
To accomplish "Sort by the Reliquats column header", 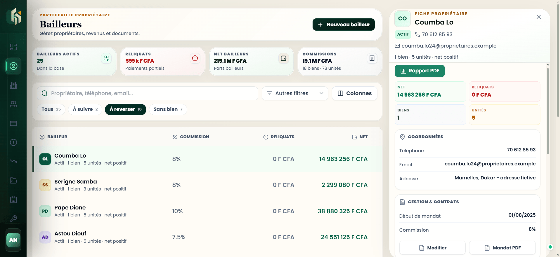I will coord(279,137).
